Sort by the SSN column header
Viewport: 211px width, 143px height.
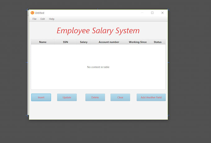(65, 42)
